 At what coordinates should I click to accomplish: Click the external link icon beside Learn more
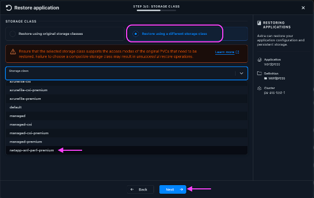237,52
